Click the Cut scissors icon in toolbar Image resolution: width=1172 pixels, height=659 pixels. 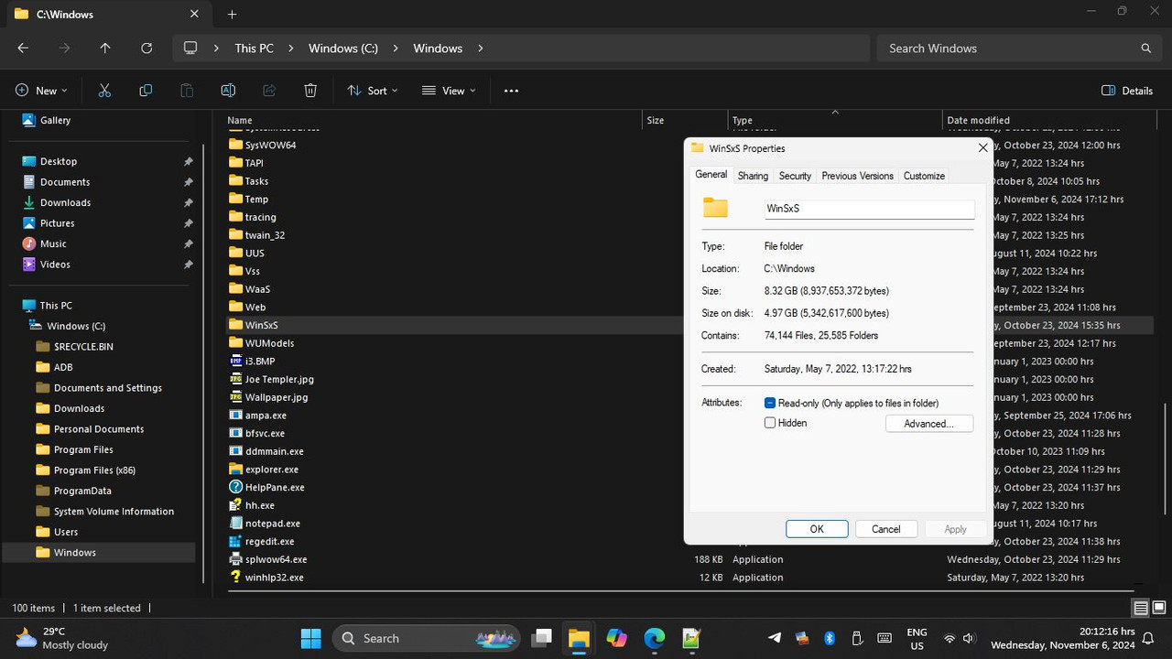point(104,91)
